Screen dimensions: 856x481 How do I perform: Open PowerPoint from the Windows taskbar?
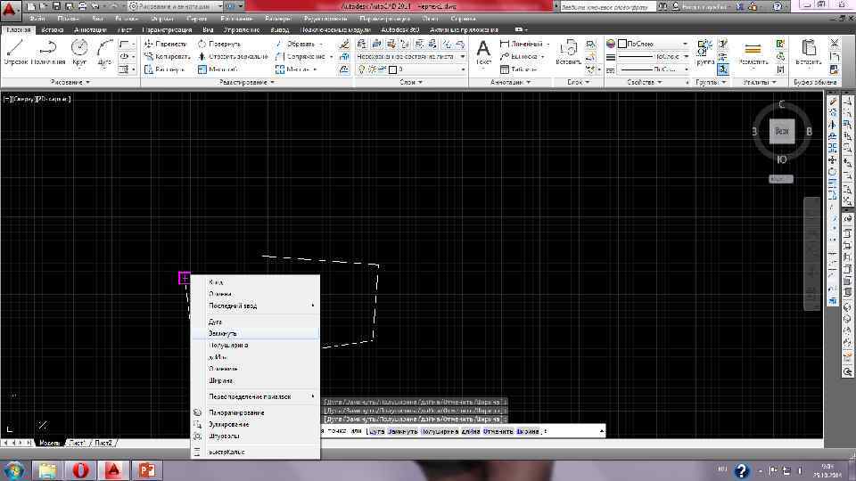coord(148,469)
